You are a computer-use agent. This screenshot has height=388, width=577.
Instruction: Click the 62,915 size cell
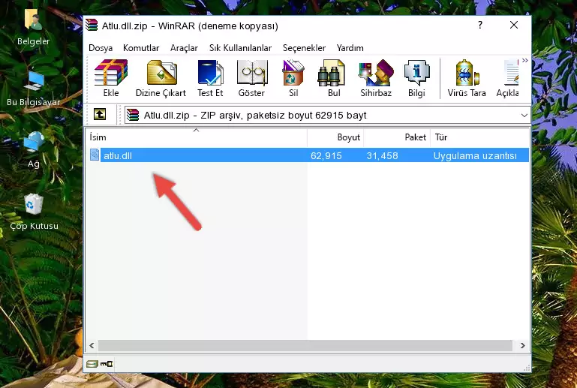(x=326, y=155)
